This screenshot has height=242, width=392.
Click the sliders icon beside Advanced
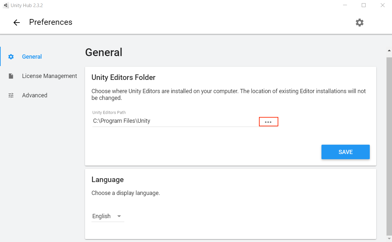[x=11, y=95]
